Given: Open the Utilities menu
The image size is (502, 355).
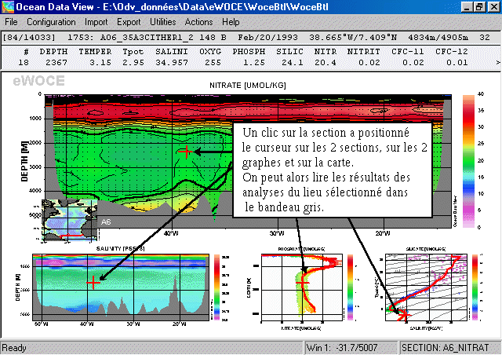Looking at the screenshot, I should (x=163, y=22).
